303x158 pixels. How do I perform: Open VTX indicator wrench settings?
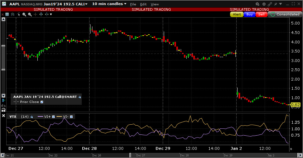(x=31, y=117)
